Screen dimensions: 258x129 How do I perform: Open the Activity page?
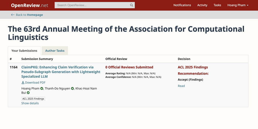pyautogui.click(x=202, y=5)
